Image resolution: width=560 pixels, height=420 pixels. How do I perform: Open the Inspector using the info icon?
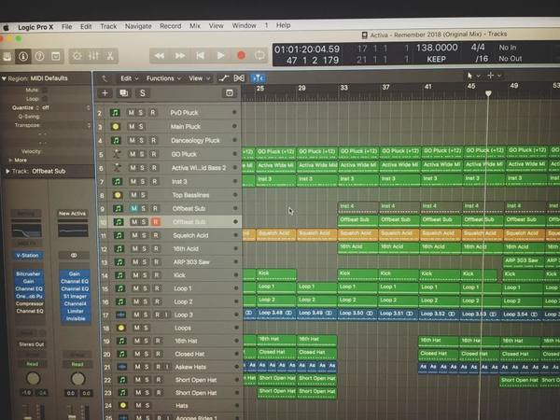23,56
